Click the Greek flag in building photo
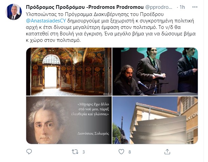 117,140
